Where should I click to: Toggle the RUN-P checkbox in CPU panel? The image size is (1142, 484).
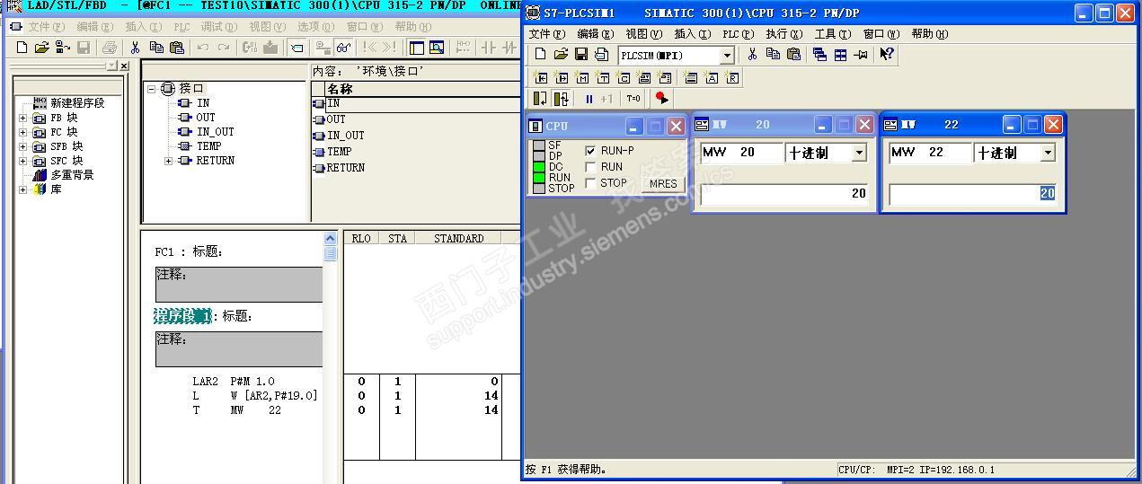590,151
